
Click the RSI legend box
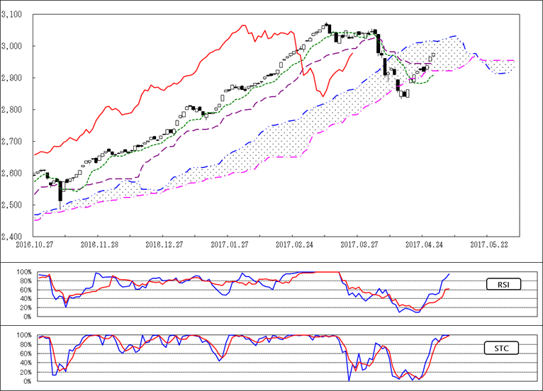tap(503, 285)
